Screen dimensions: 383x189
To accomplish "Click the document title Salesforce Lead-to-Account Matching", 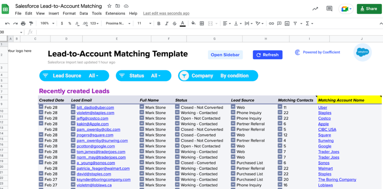I will click(x=58, y=6).
